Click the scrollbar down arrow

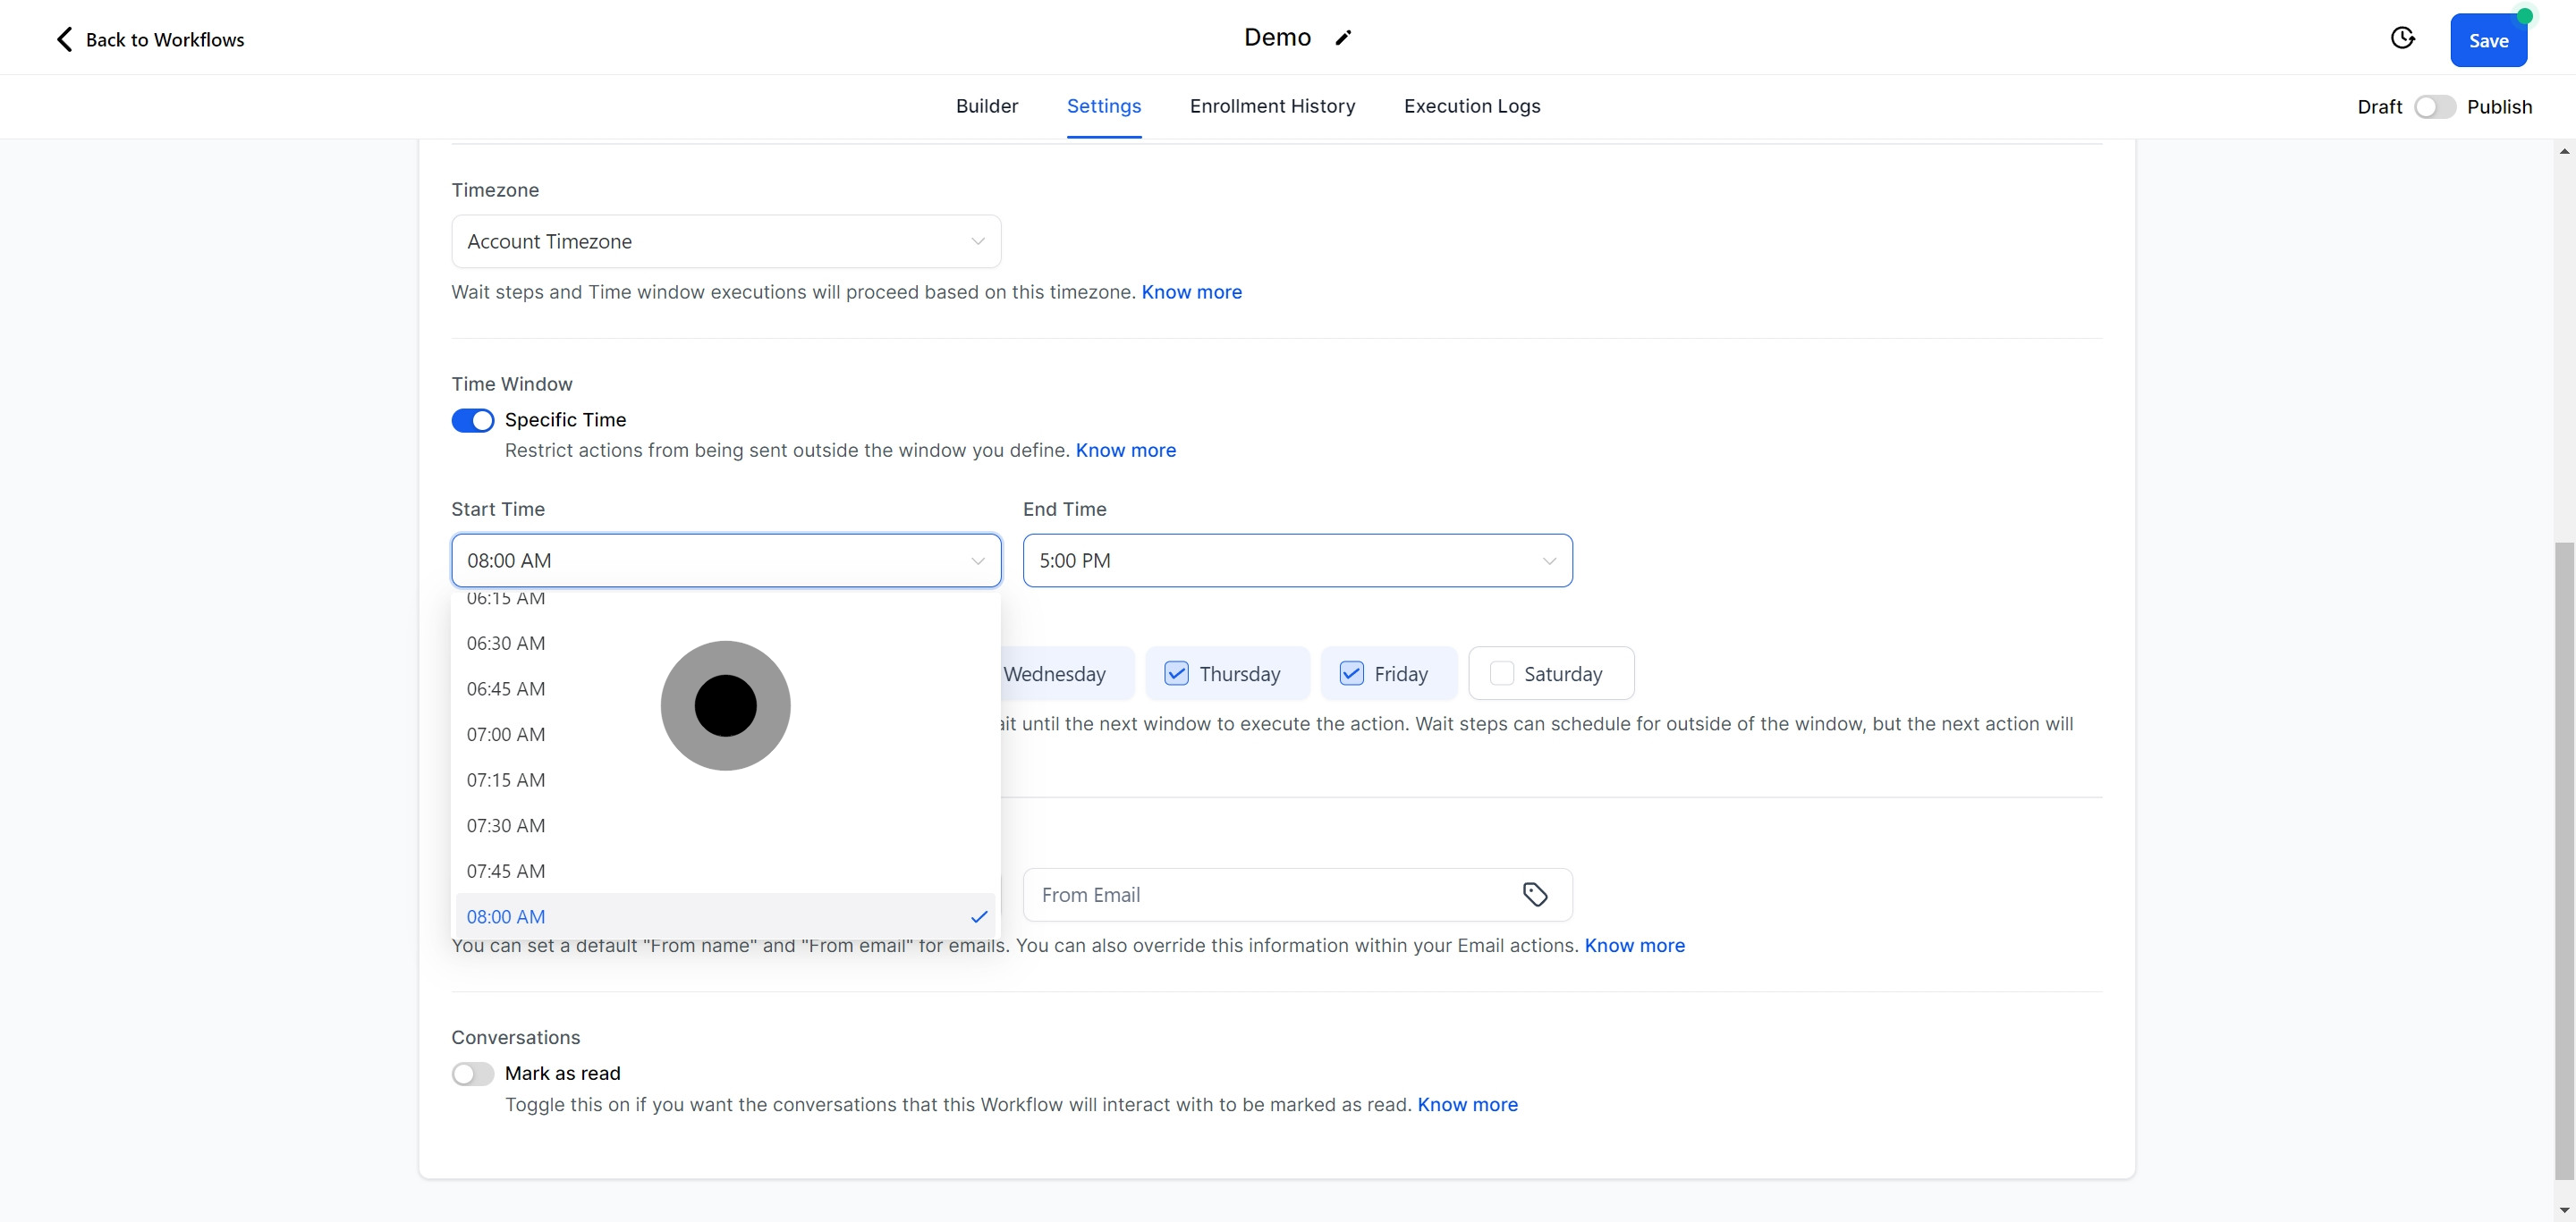(x=2564, y=1210)
